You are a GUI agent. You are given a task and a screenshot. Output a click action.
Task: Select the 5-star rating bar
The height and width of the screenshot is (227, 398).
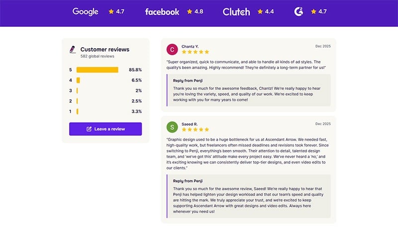click(97, 70)
